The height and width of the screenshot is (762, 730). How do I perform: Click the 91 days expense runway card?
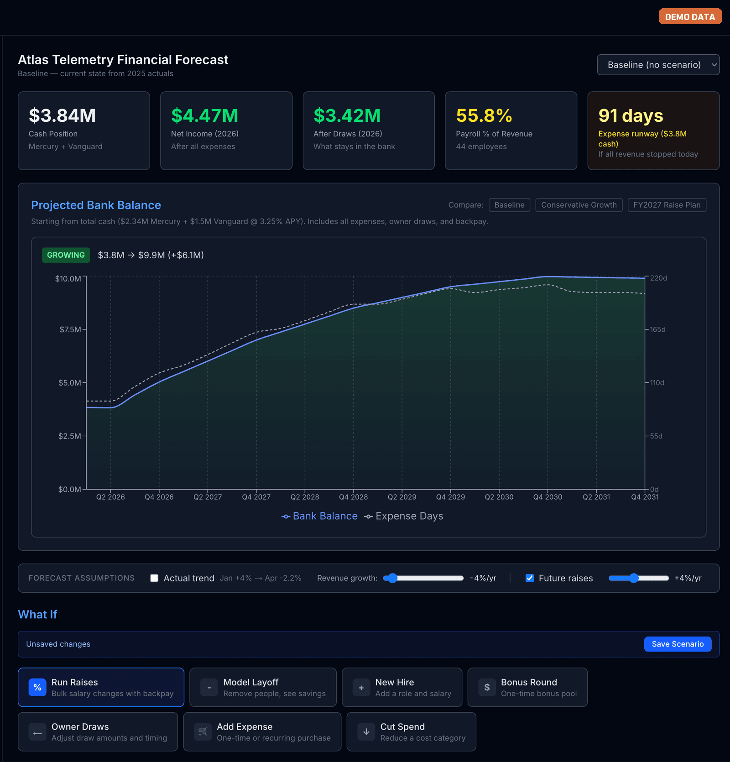coord(653,130)
